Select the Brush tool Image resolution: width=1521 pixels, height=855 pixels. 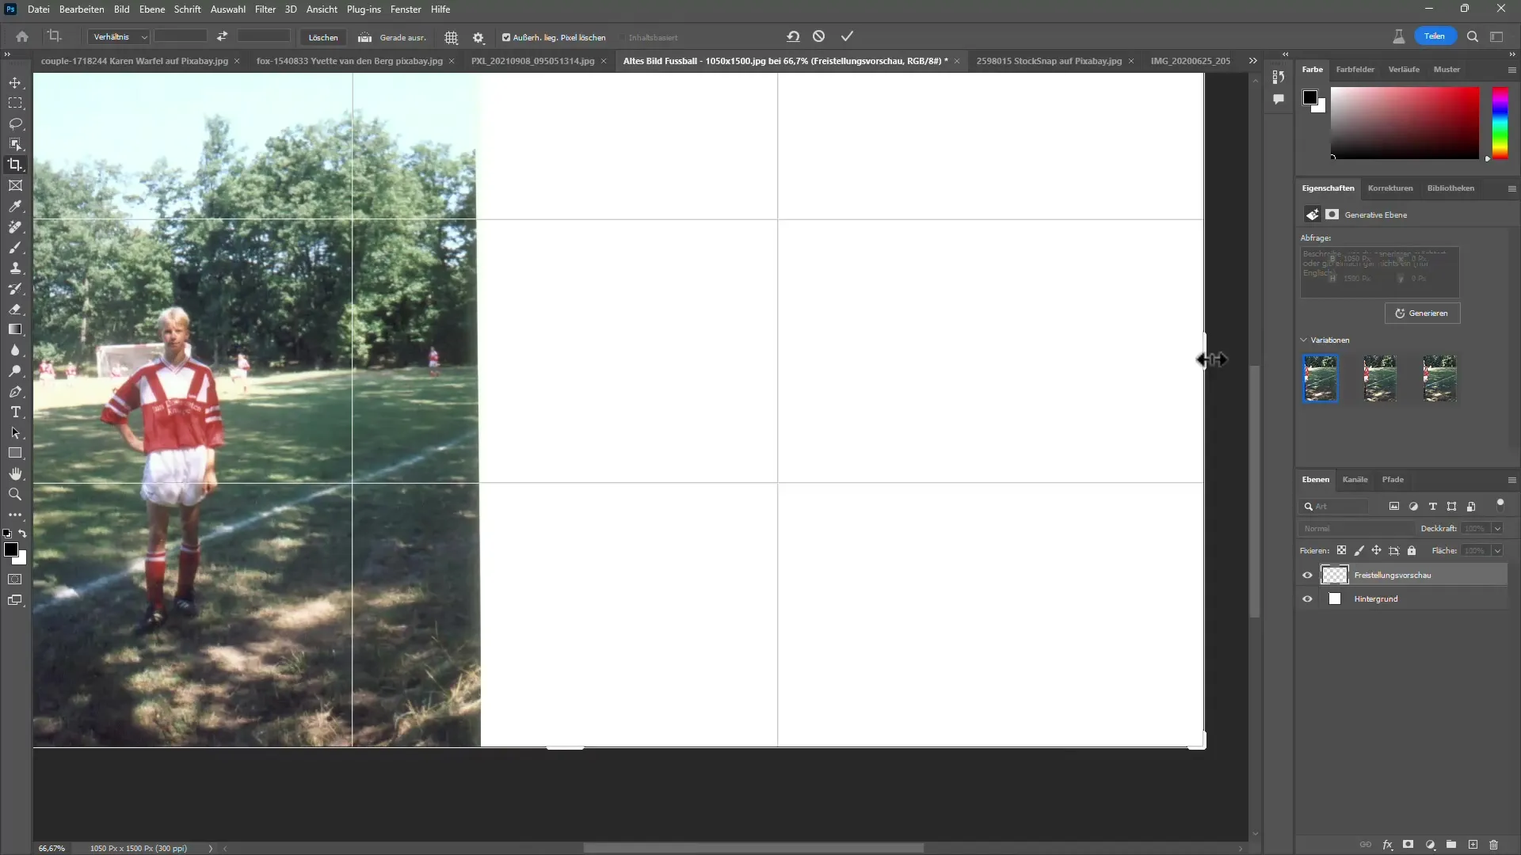[15, 248]
